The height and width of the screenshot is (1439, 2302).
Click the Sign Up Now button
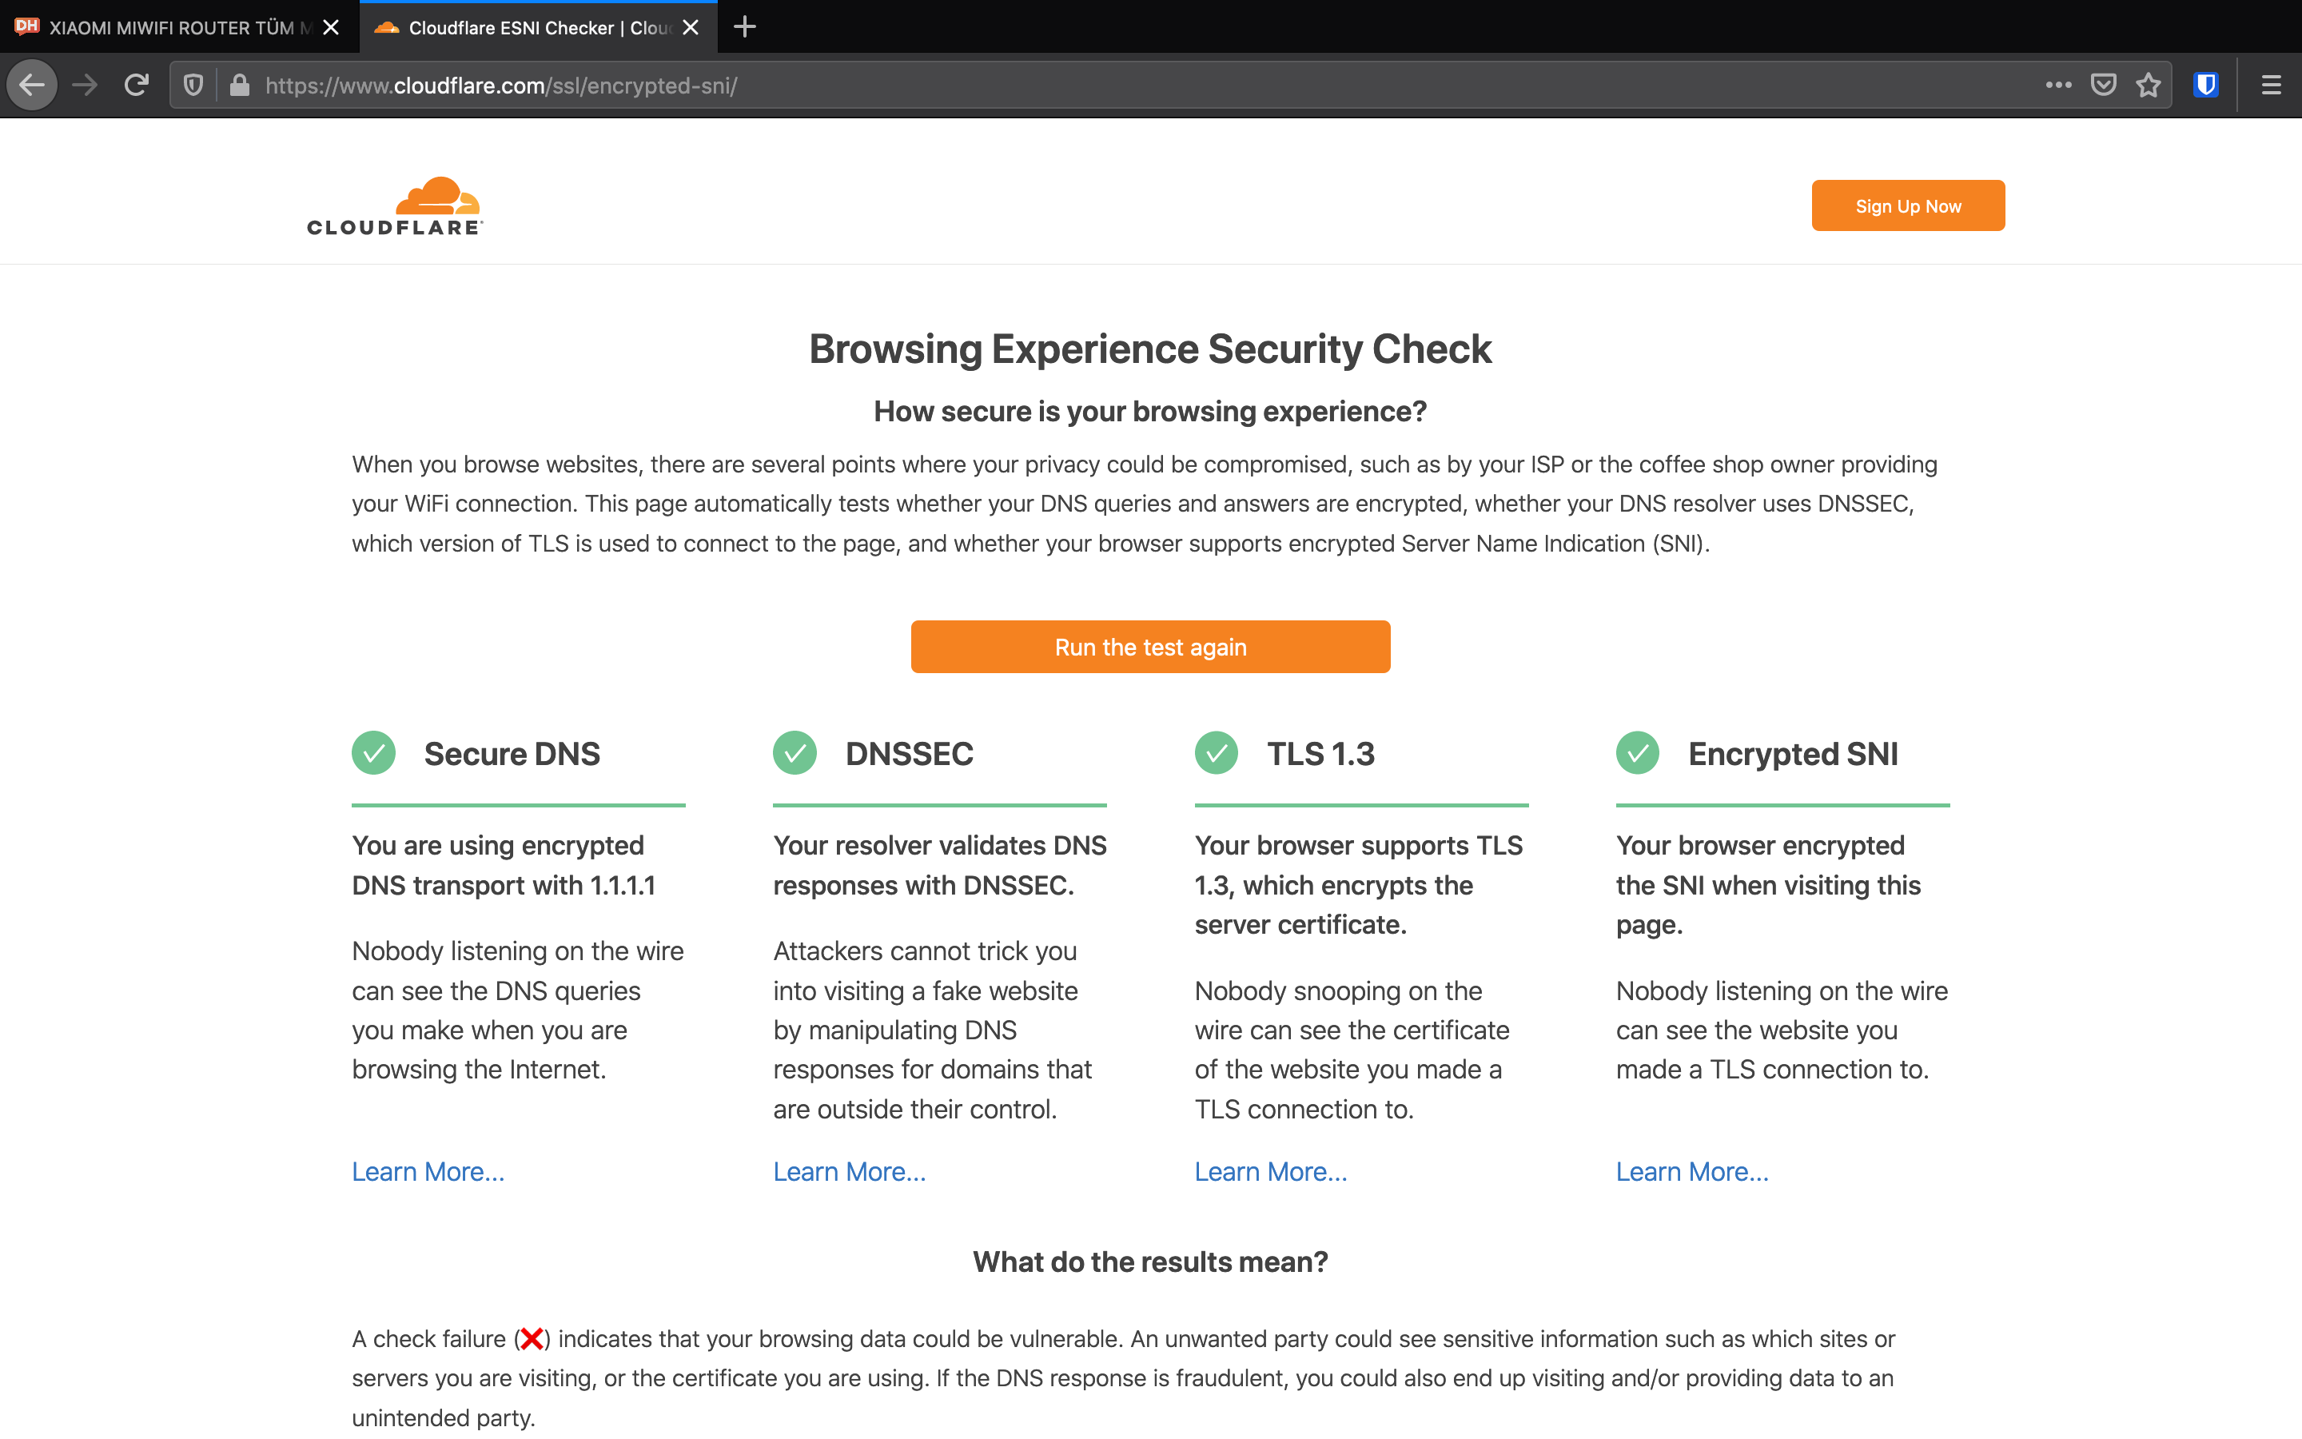coord(1908,205)
